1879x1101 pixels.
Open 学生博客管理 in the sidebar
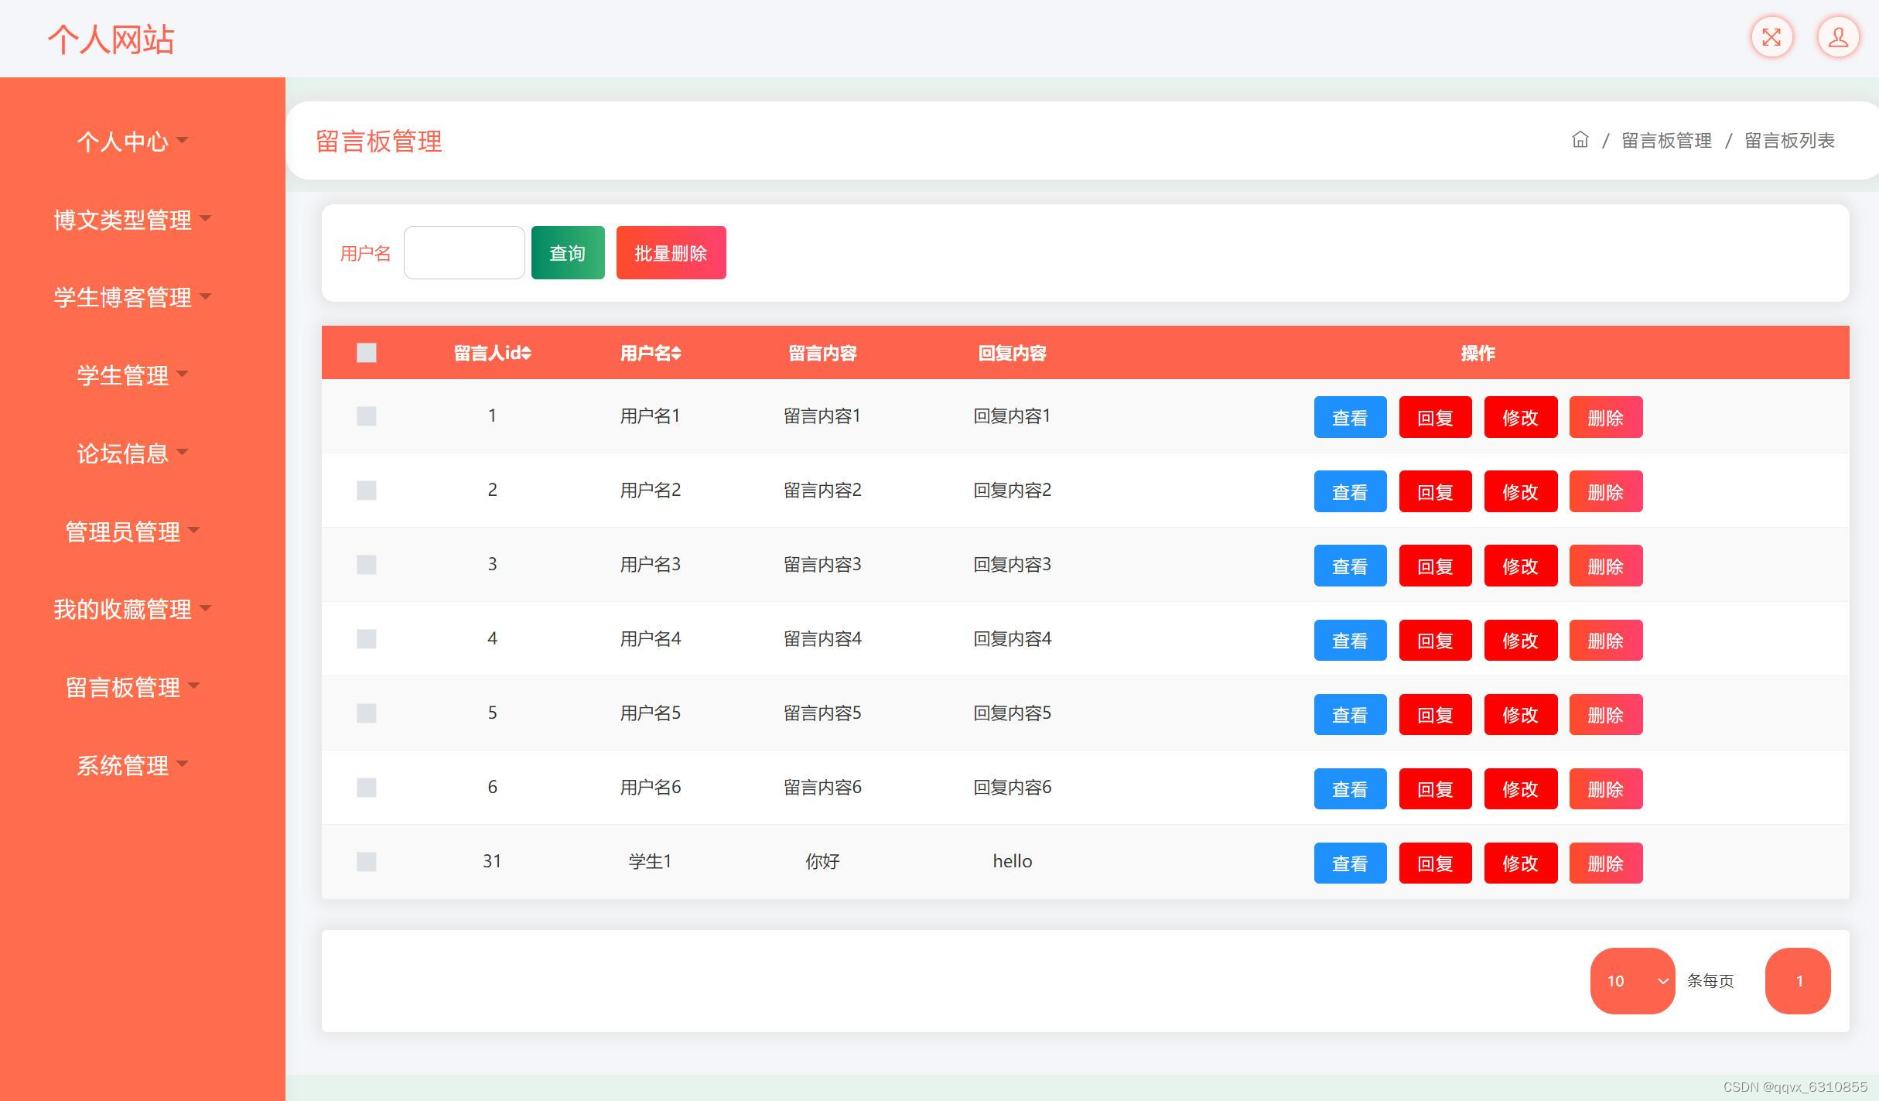pos(132,297)
